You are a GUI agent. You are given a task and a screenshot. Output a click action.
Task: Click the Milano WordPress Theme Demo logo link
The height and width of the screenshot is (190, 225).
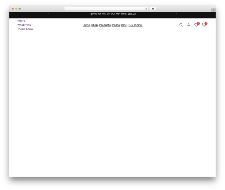(25, 25)
